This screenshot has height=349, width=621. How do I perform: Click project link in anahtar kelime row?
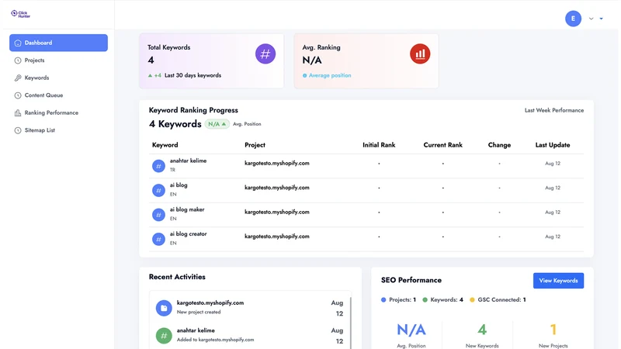[277, 163]
